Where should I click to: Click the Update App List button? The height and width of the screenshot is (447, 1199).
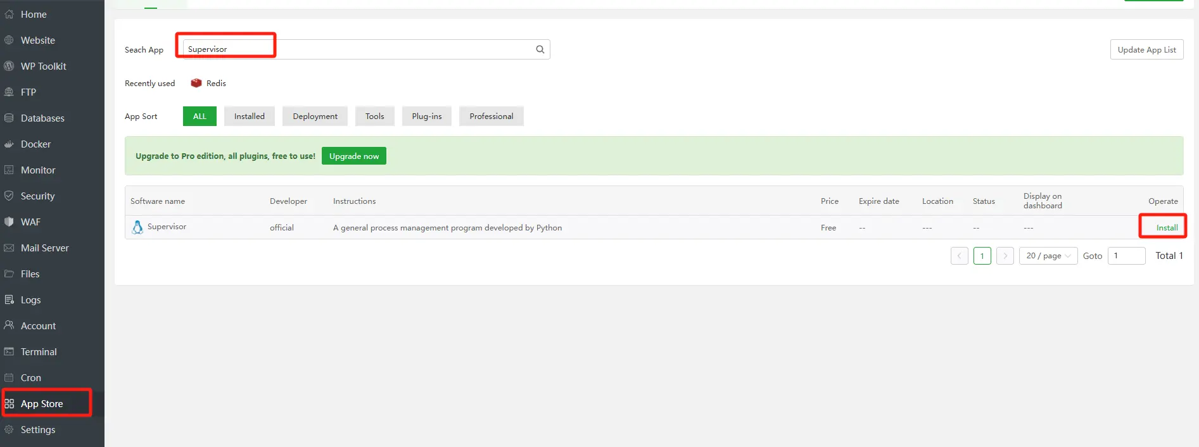(1147, 49)
